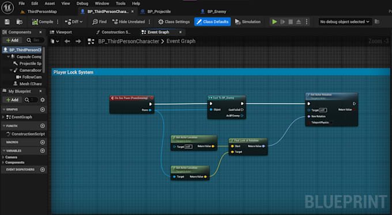This screenshot has width=392, height=215.
Task: Click the Find toolbar button
Action: [x=99, y=22]
